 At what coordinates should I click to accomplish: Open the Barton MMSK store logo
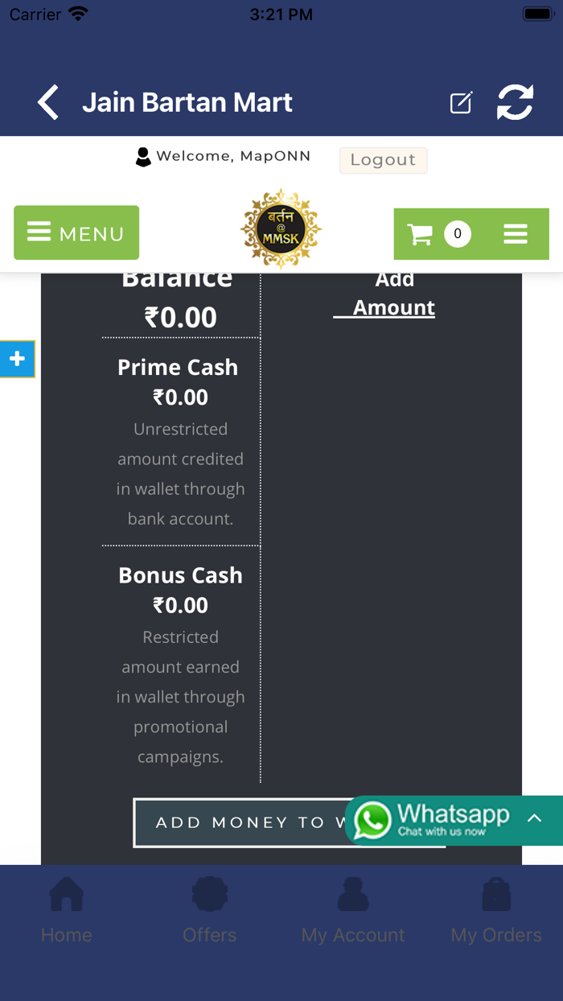tap(281, 229)
